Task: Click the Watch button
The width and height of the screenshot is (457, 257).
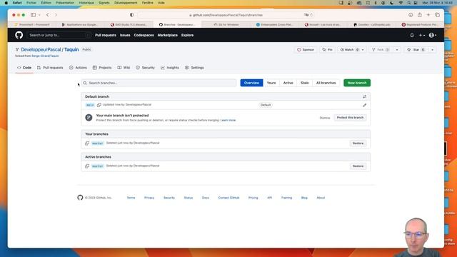Action: [349, 50]
